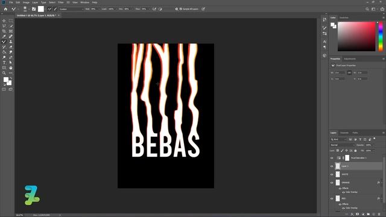
Task: Select the Paint Bucket tool
Action: (4, 52)
